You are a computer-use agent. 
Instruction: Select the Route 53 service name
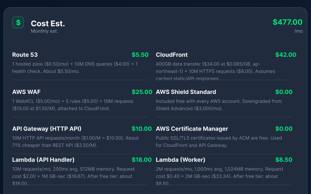coord(25,55)
